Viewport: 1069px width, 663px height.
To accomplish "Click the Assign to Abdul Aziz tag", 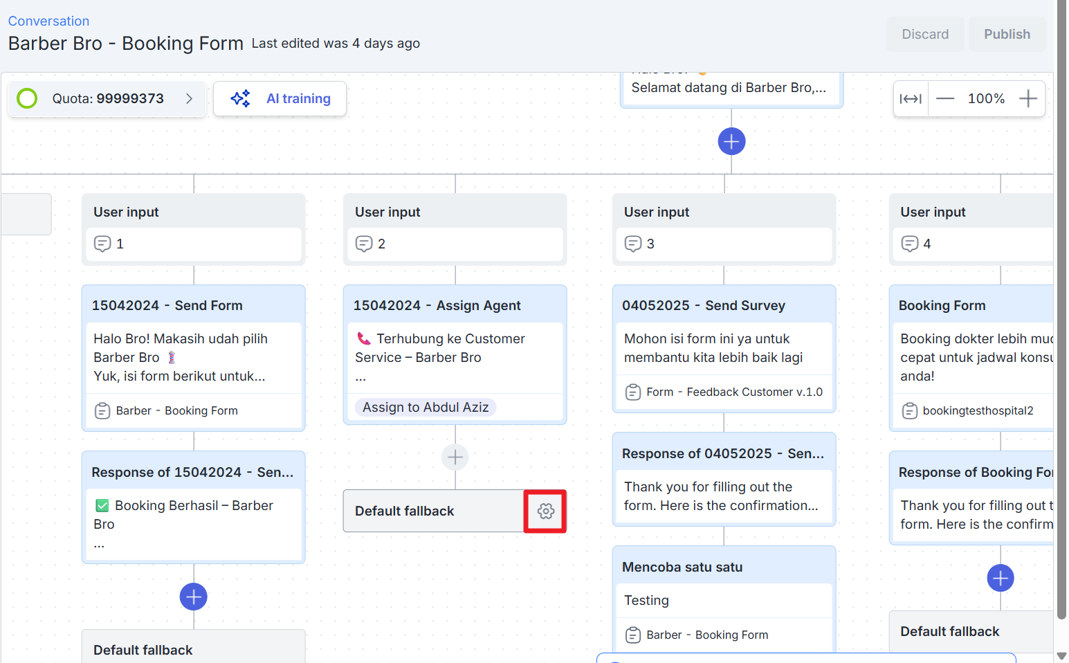I will pos(426,408).
